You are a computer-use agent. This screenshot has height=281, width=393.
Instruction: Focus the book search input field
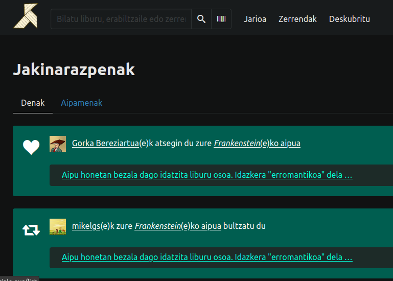(121, 19)
